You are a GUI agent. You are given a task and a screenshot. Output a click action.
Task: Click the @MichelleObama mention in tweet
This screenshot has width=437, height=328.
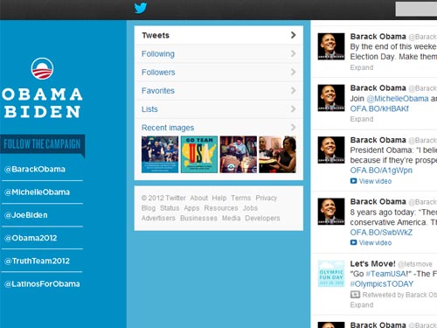(x=398, y=99)
